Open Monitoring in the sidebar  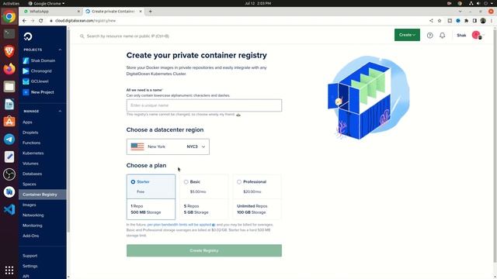tap(33, 226)
